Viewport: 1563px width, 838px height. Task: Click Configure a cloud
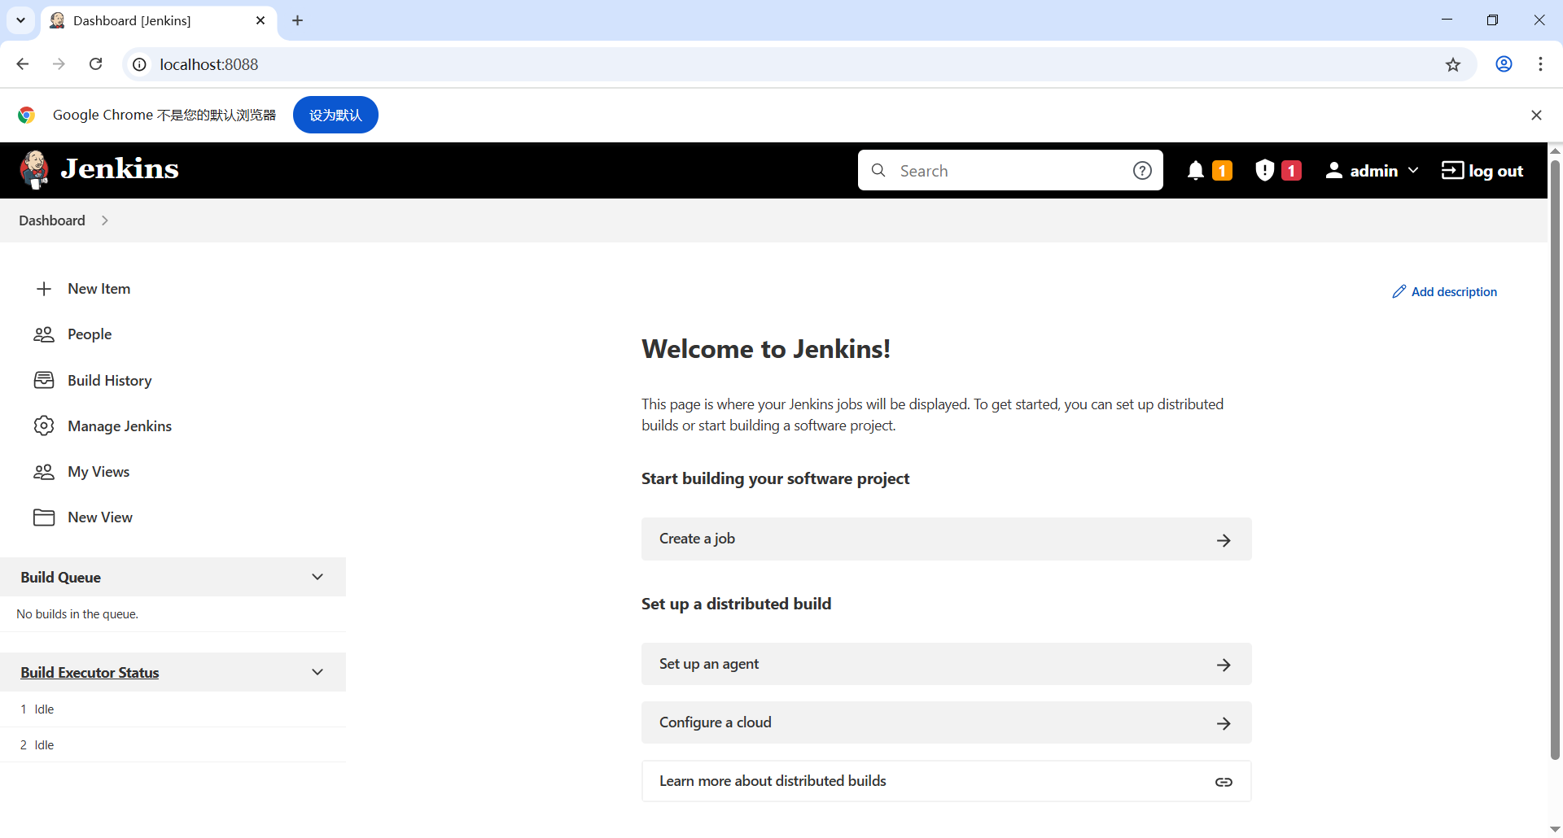(x=947, y=722)
